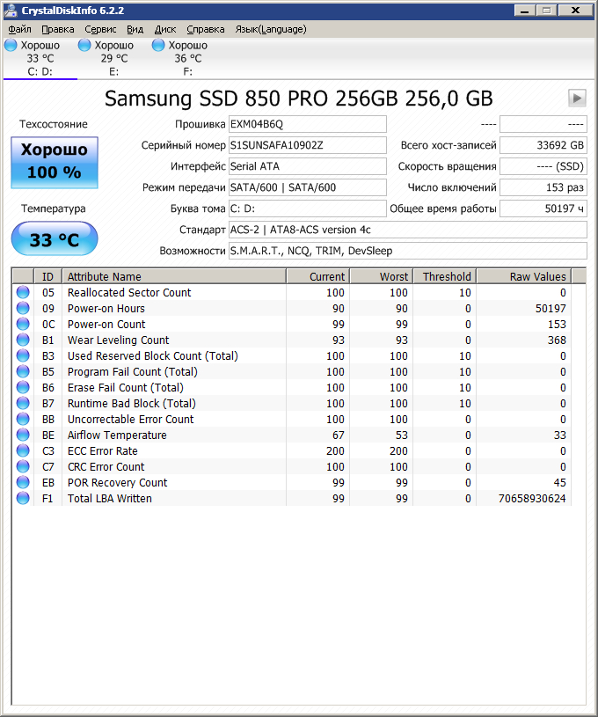The image size is (598, 717).
Task: Click the Интерфейс field Serial ATA
Action: tap(308, 166)
